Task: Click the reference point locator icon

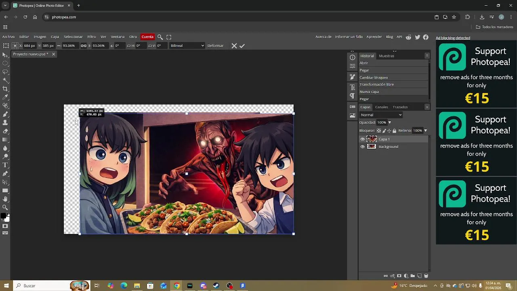Action: click(x=15, y=46)
